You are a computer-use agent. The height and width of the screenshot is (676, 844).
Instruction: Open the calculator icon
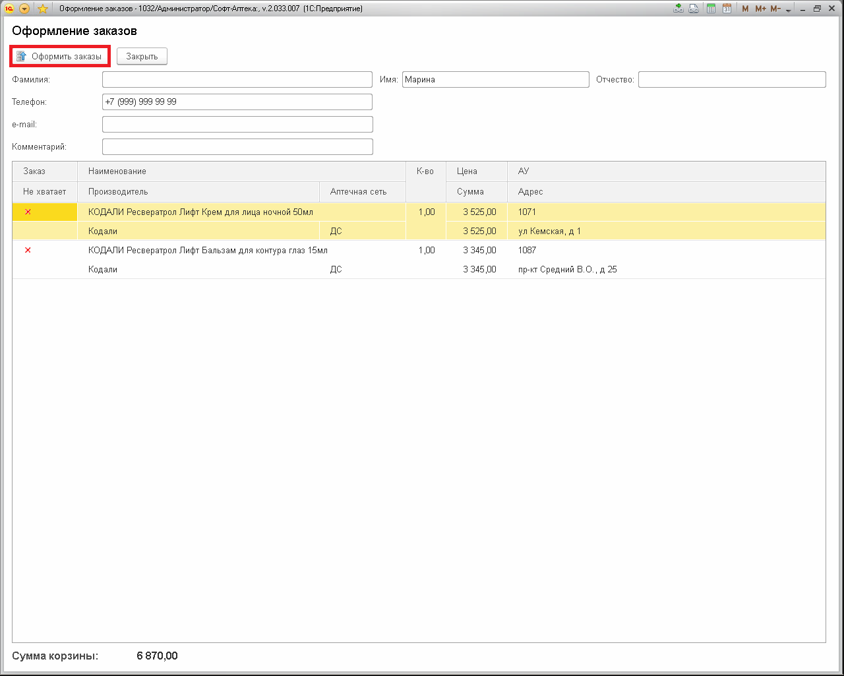pyautogui.click(x=711, y=9)
